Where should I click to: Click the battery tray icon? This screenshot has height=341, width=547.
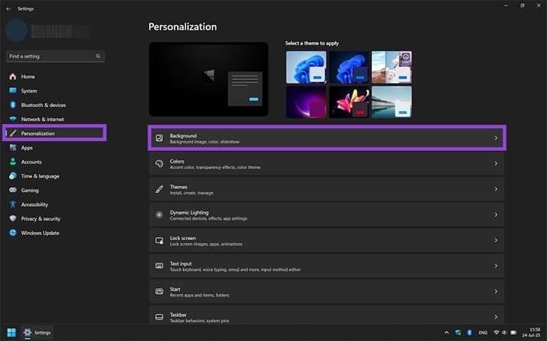tap(513, 333)
